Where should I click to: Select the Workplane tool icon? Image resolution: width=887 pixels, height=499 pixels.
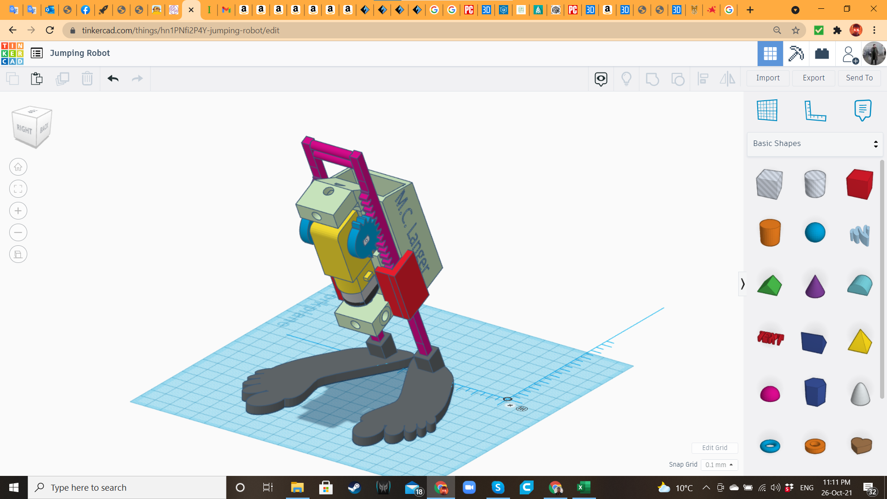click(x=767, y=110)
